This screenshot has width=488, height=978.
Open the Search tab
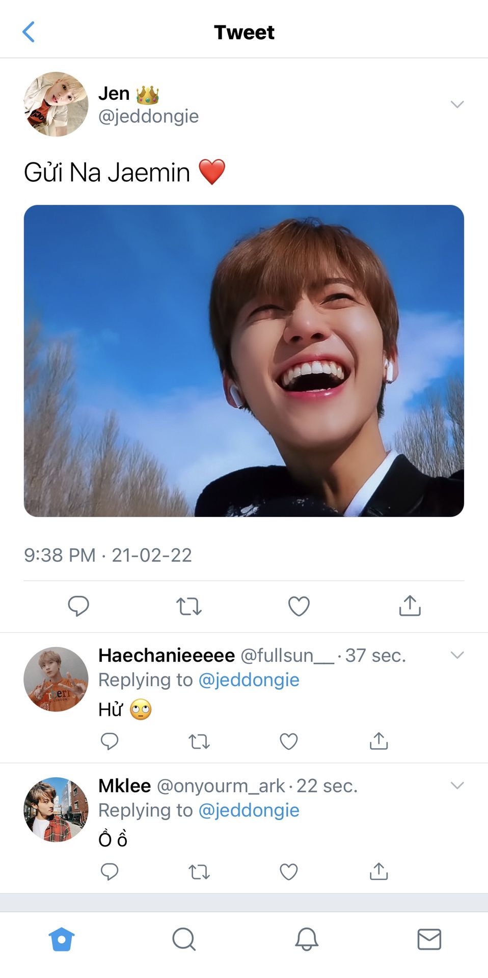pyautogui.click(x=184, y=939)
